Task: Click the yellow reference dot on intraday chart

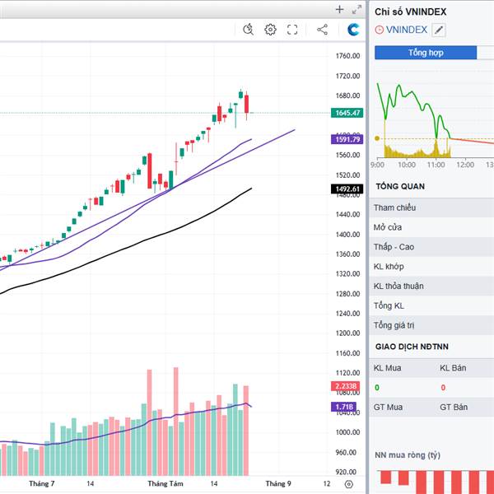Action: coord(377,138)
